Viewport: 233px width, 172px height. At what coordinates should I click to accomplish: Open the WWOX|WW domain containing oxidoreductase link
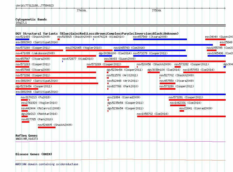[47, 164]
